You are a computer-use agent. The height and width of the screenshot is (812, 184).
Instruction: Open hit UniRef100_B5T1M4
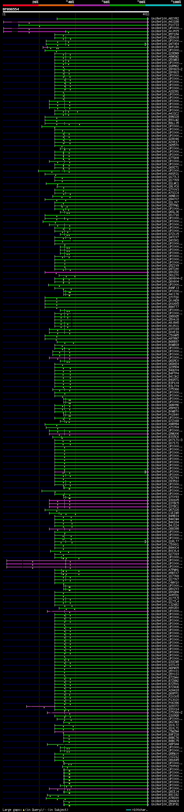pyautogui.click(x=165, y=34)
